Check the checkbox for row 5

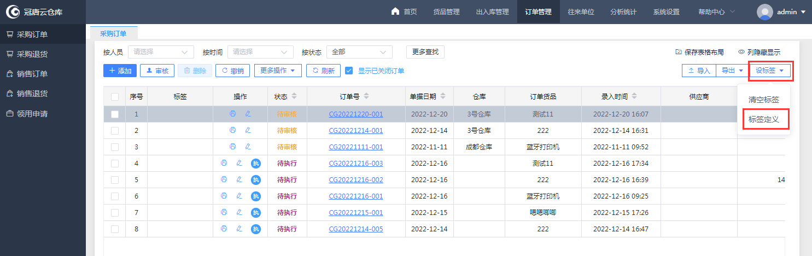tap(115, 180)
